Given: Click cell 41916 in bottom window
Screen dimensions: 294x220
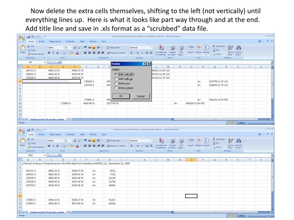Looking at the screenshot, I should pyautogui.click(x=110, y=203).
